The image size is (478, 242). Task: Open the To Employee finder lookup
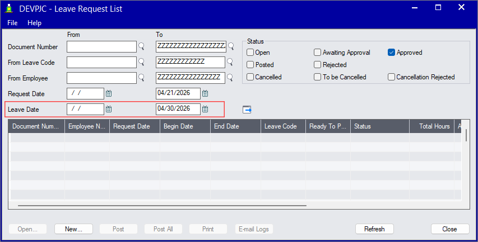pyautogui.click(x=230, y=78)
